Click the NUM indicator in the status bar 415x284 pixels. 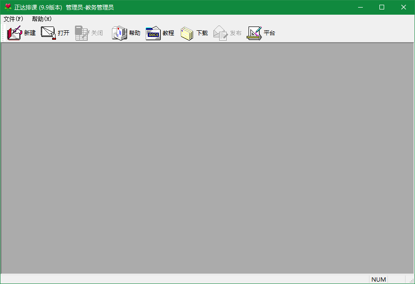[378, 280]
